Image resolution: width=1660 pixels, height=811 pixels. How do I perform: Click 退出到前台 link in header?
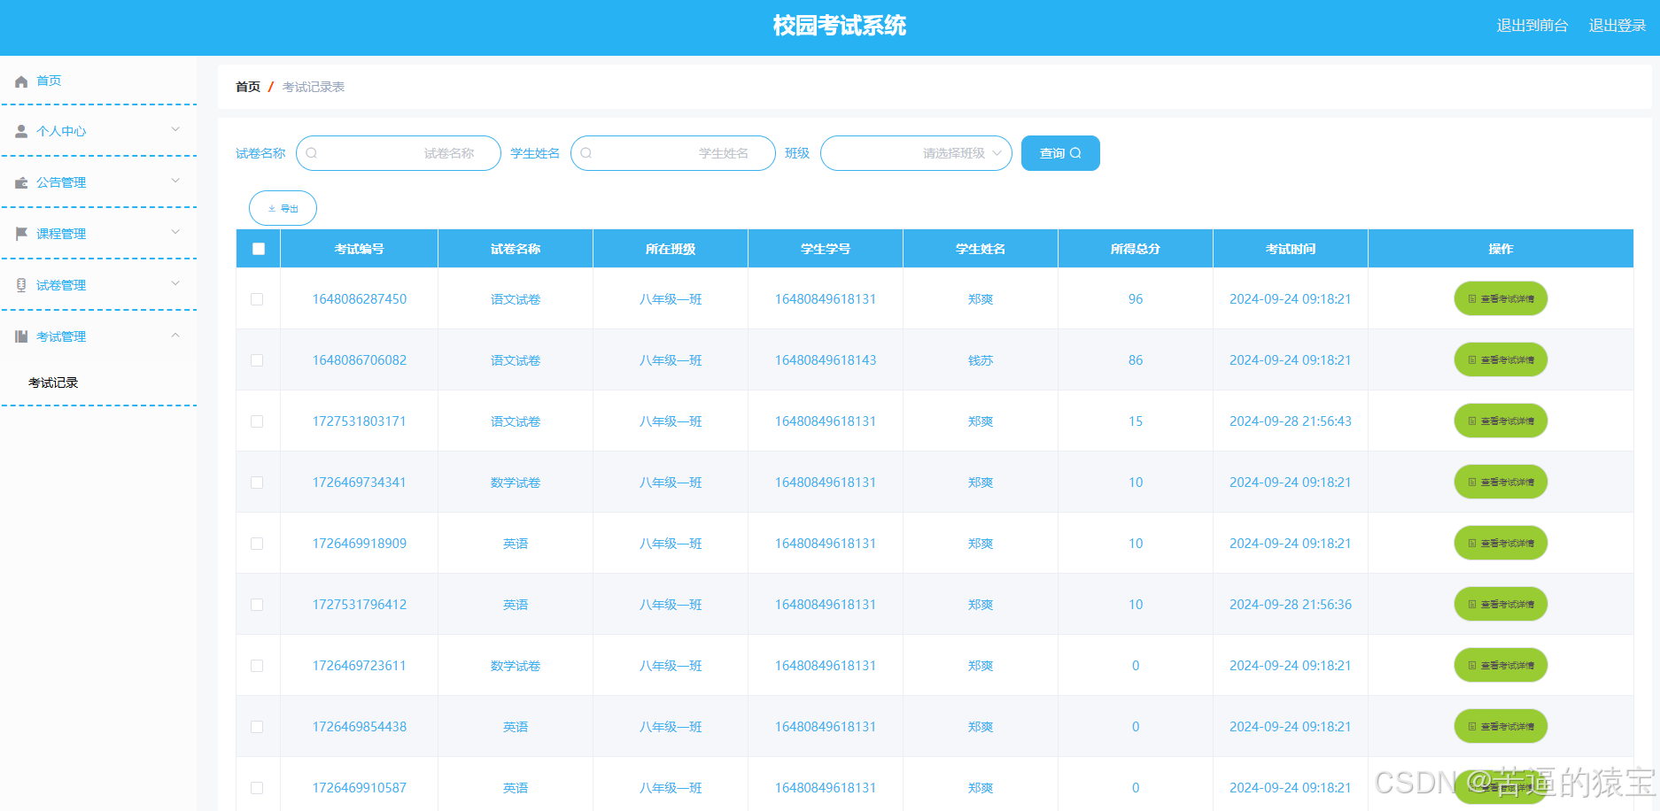pos(1532,26)
